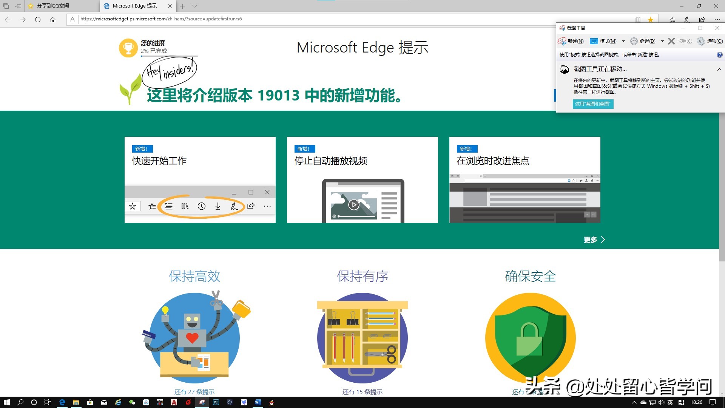This screenshot has width=725, height=408.
Task: Click the 延迟 clock icon
Action: point(634,41)
